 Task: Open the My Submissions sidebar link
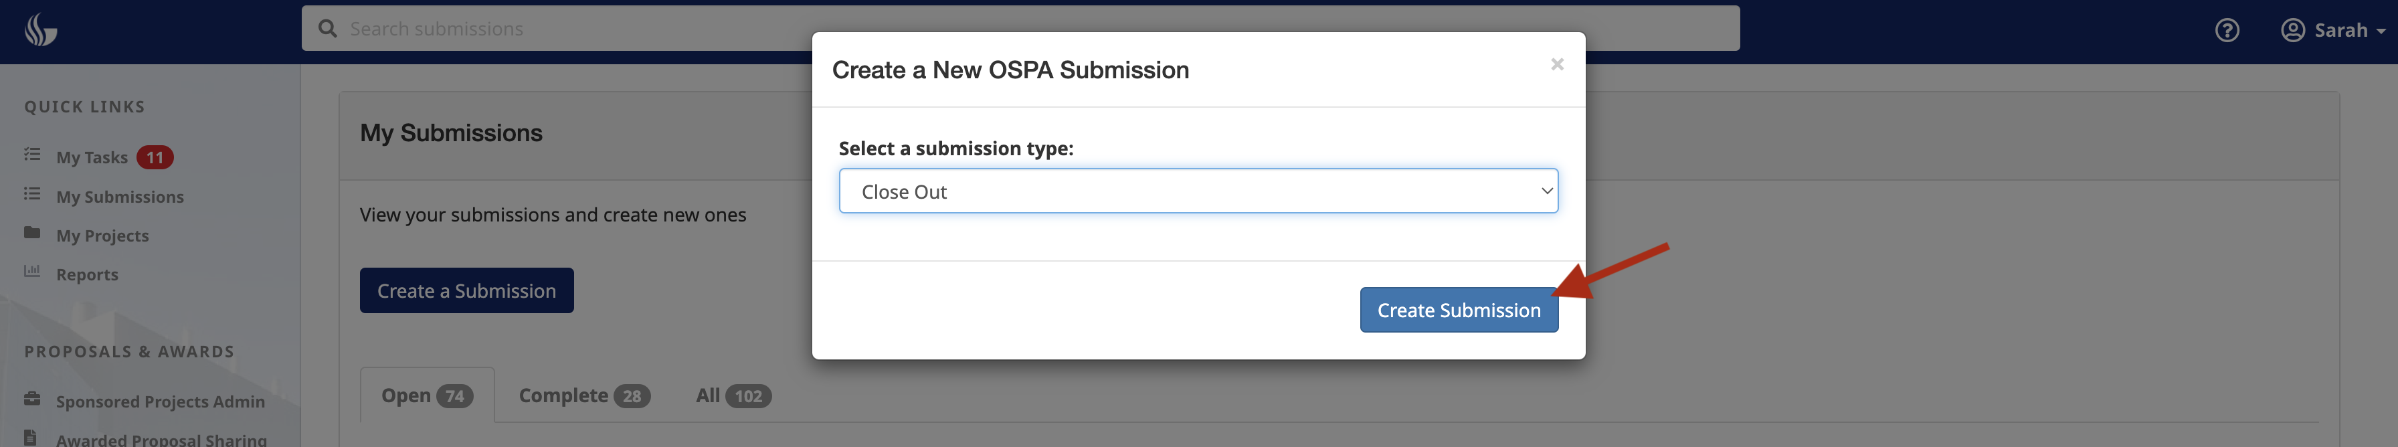pyautogui.click(x=120, y=197)
